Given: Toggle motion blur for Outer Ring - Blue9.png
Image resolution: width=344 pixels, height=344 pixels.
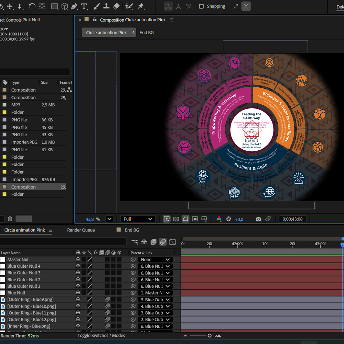Looking at the screenshot, I should 107,300.
